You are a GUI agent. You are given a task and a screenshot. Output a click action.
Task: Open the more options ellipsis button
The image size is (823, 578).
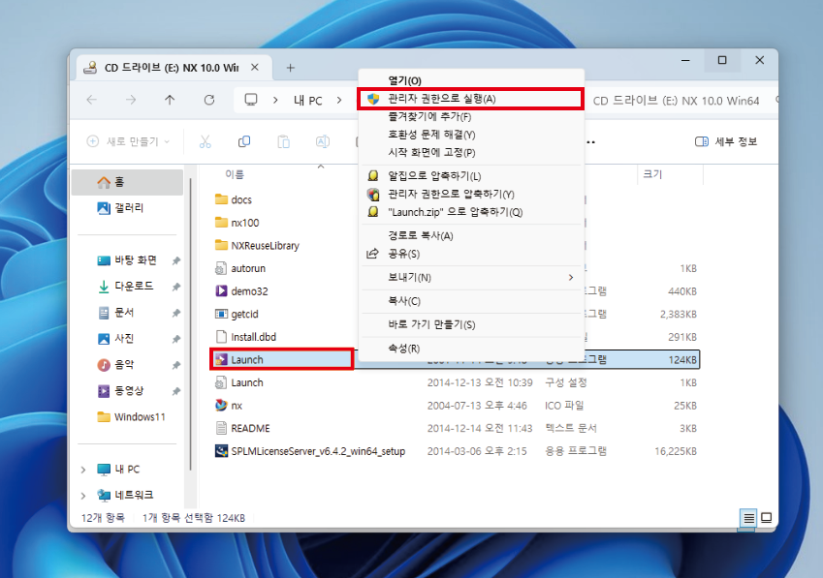[x=591, y=142]
